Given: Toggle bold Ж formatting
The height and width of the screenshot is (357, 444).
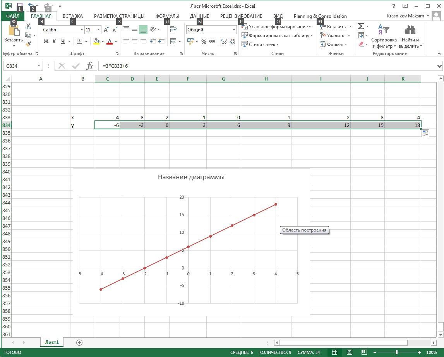Looking at the screenshot, I should click(46, 41).
